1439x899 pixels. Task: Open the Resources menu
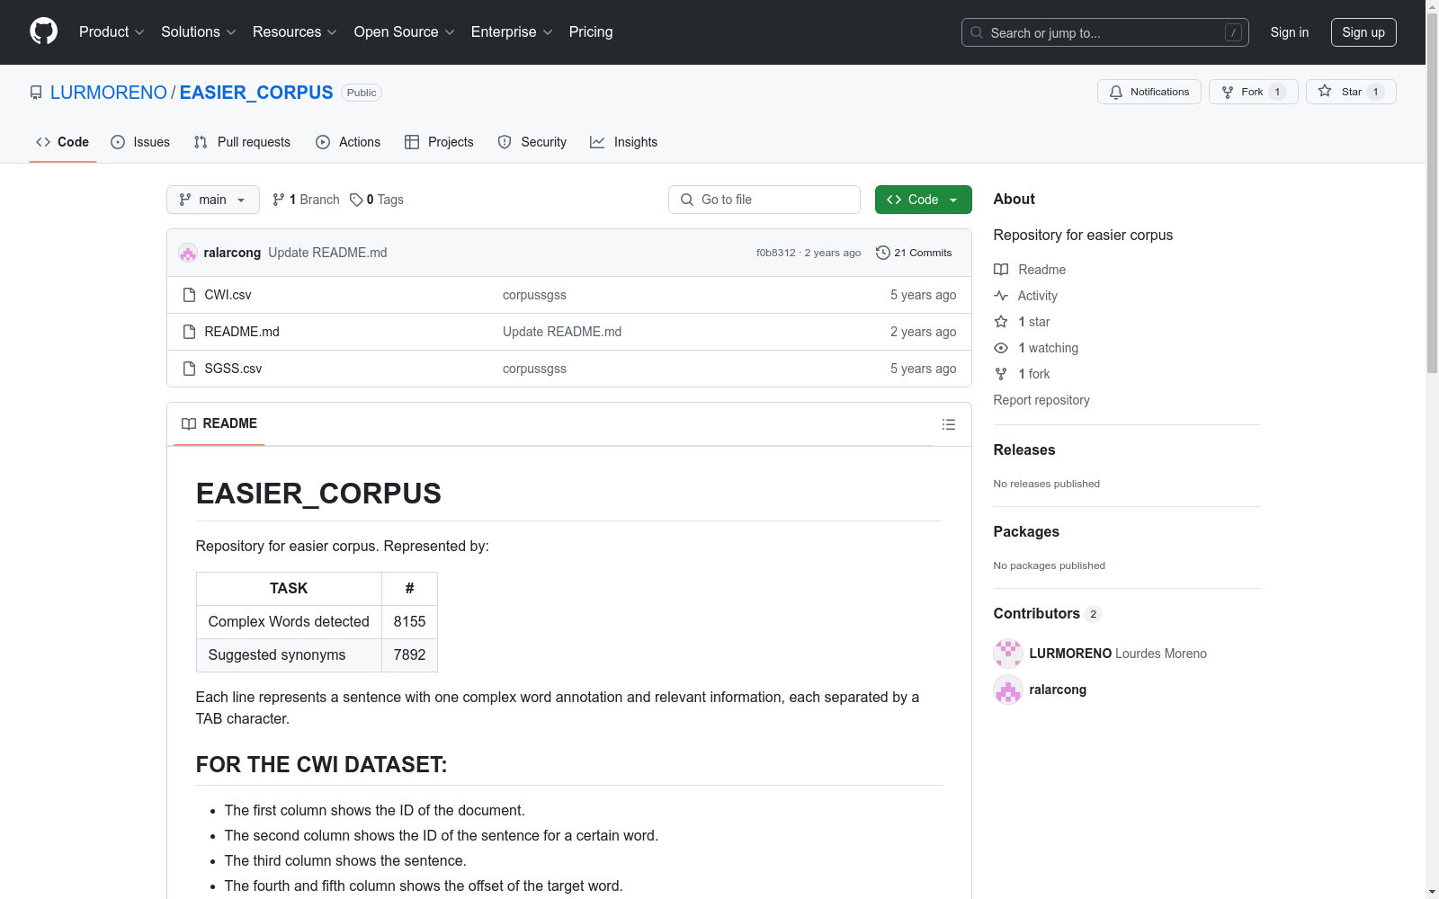coord(295,32)
